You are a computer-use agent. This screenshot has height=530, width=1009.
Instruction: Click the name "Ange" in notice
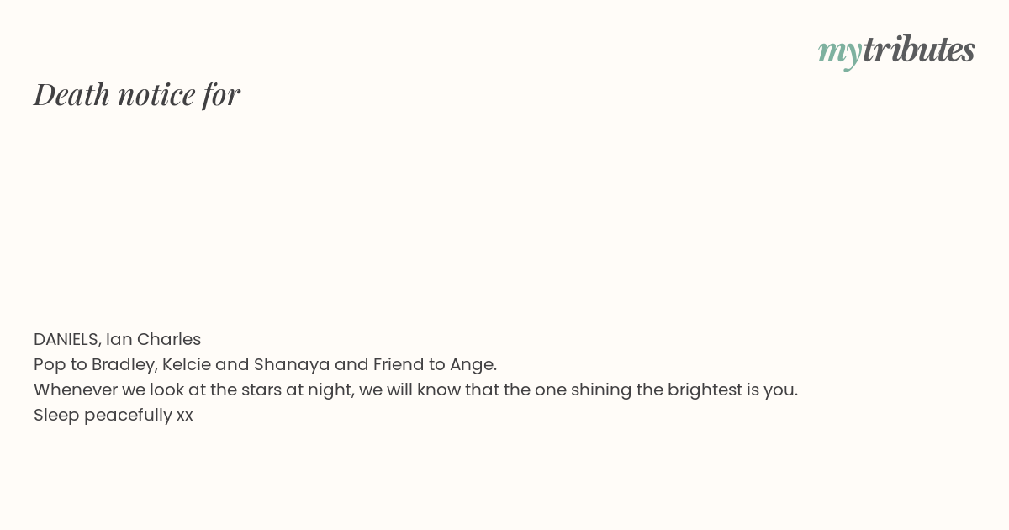472,365
